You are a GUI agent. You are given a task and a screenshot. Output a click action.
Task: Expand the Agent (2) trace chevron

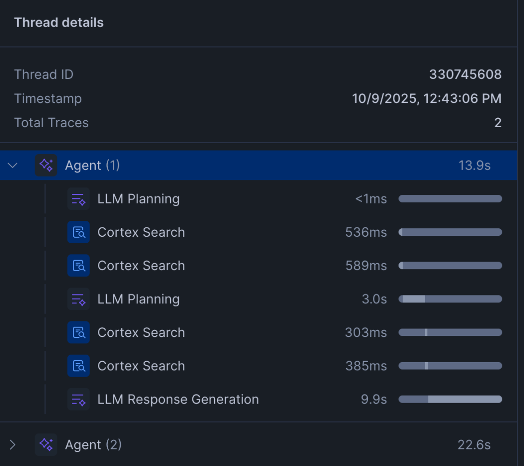click(x=13, y=445)
